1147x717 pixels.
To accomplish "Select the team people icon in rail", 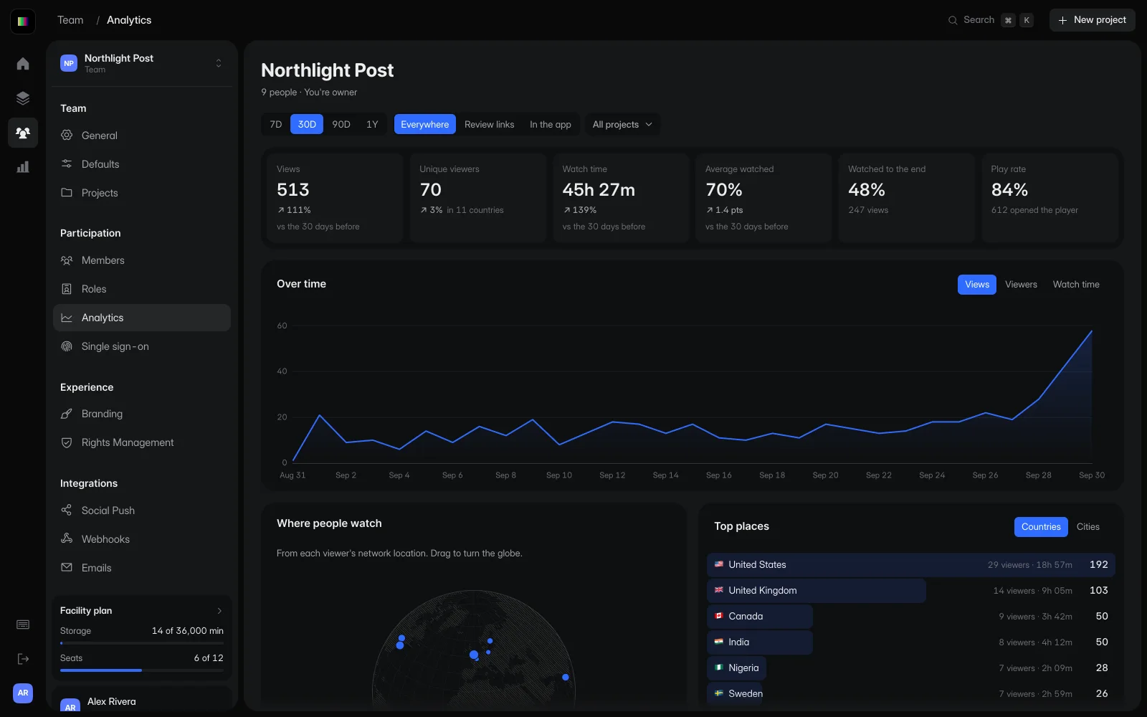I will tap(23, 133).
